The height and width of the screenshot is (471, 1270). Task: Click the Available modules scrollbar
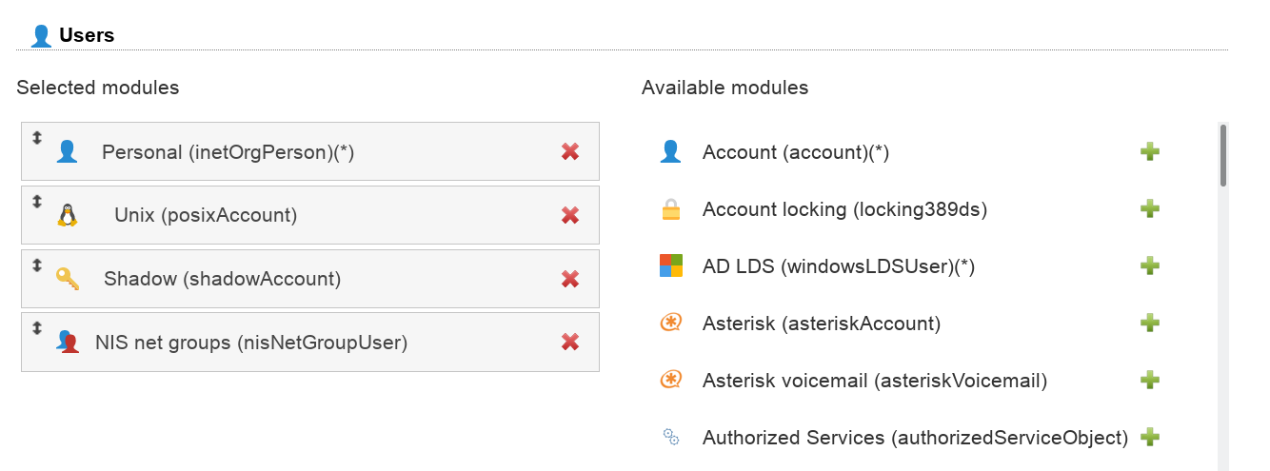[x=1223, y=155]
